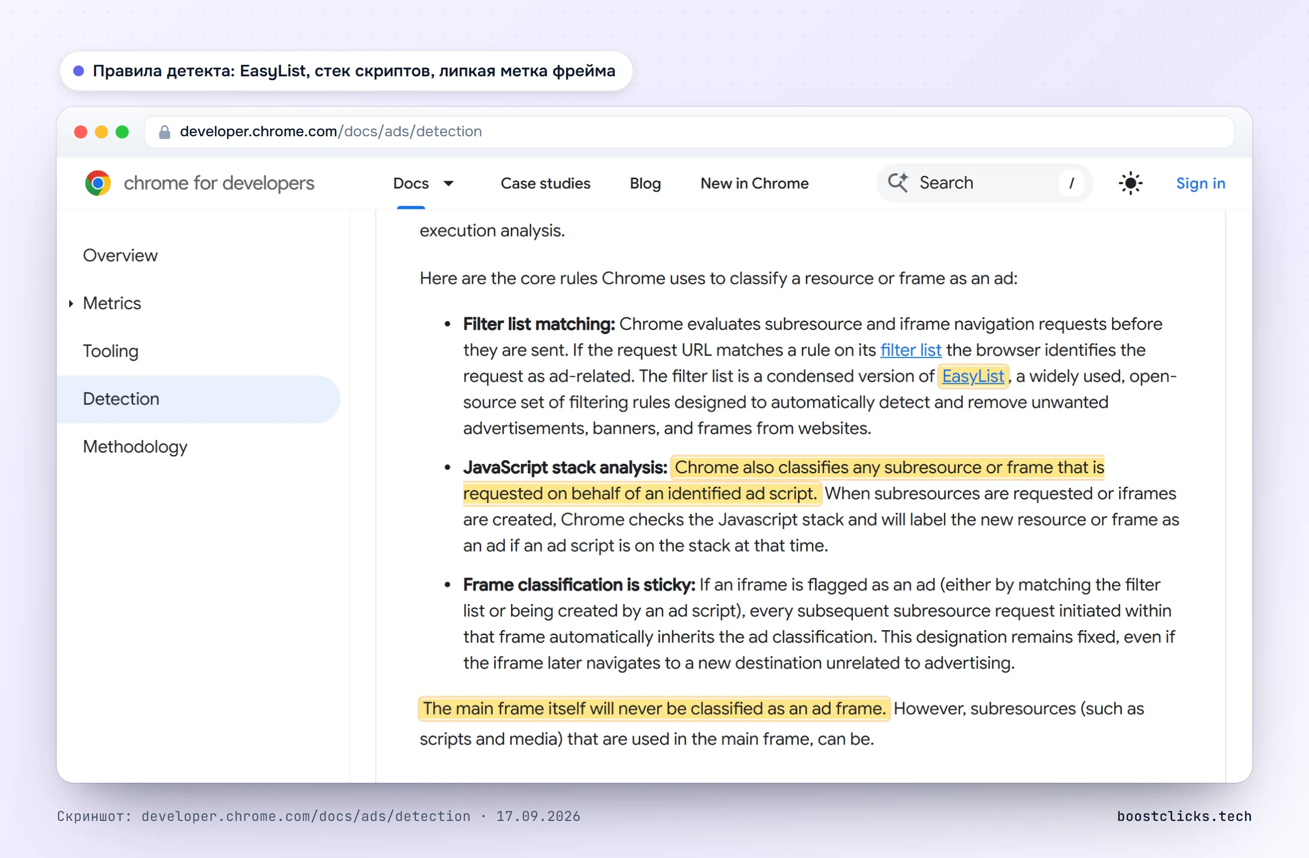Click highlighted 'The main frame itself' sentence
This screenshot has height=858, width=1309.
tap(653, 709)
